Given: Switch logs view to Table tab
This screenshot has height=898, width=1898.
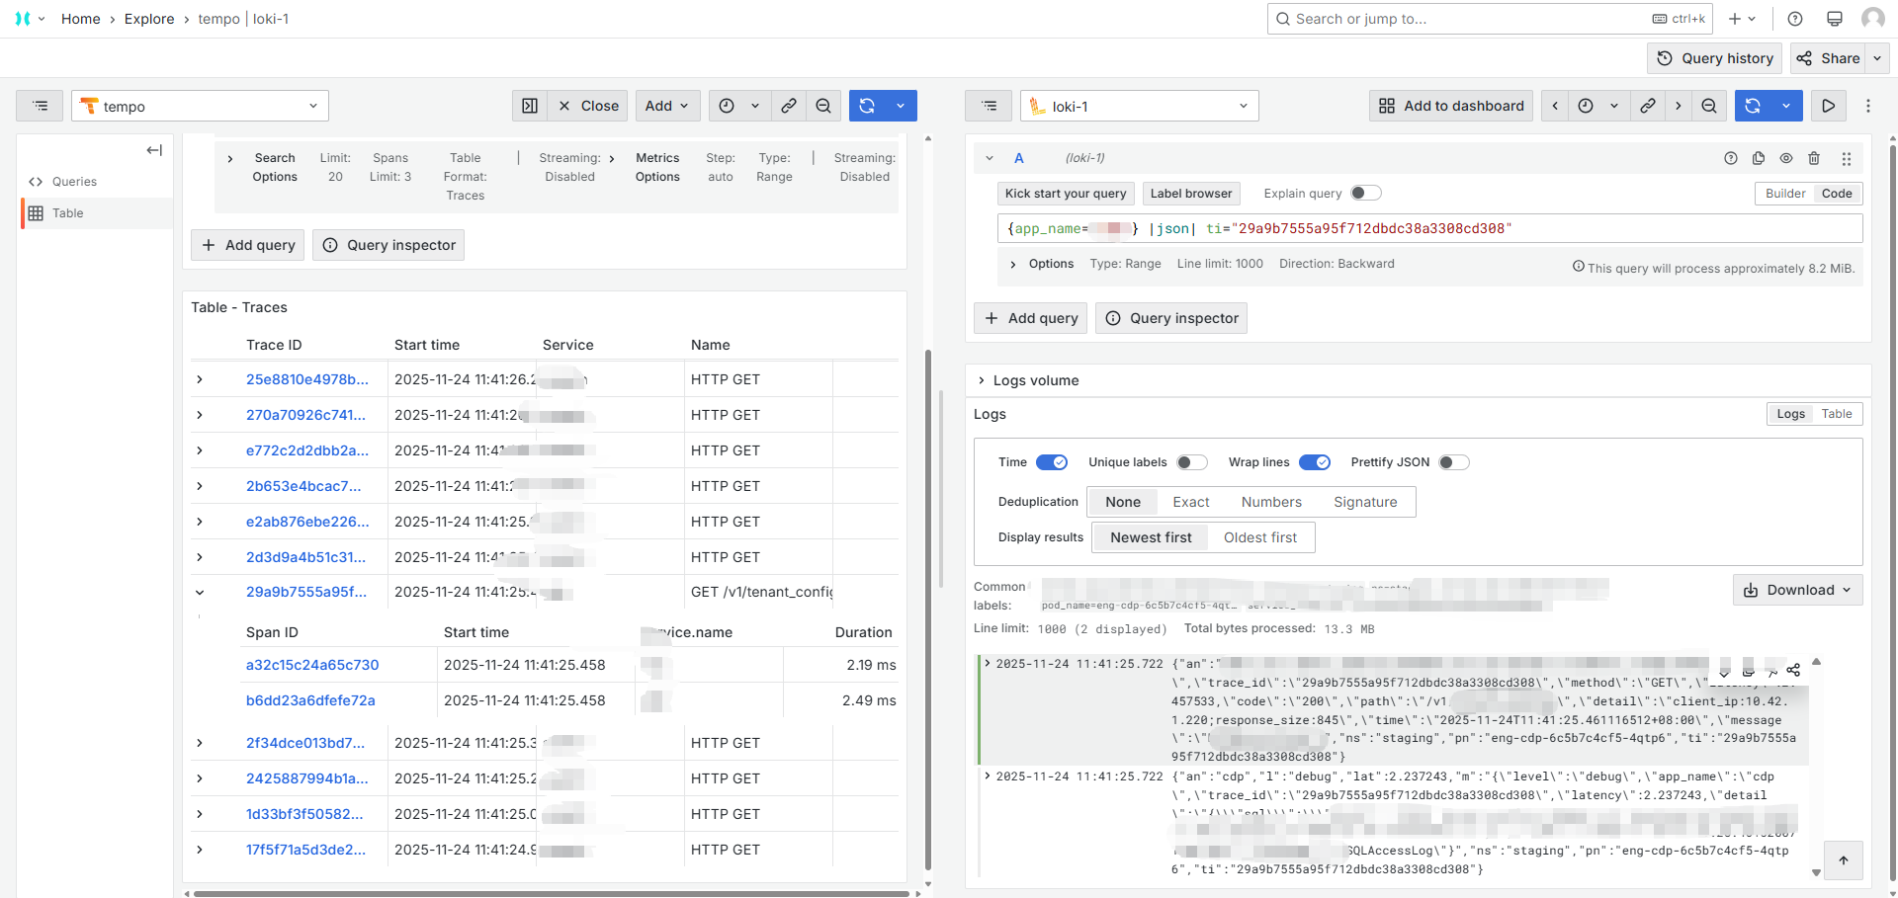Looking at the screenshot, I should pos(1837,414).
